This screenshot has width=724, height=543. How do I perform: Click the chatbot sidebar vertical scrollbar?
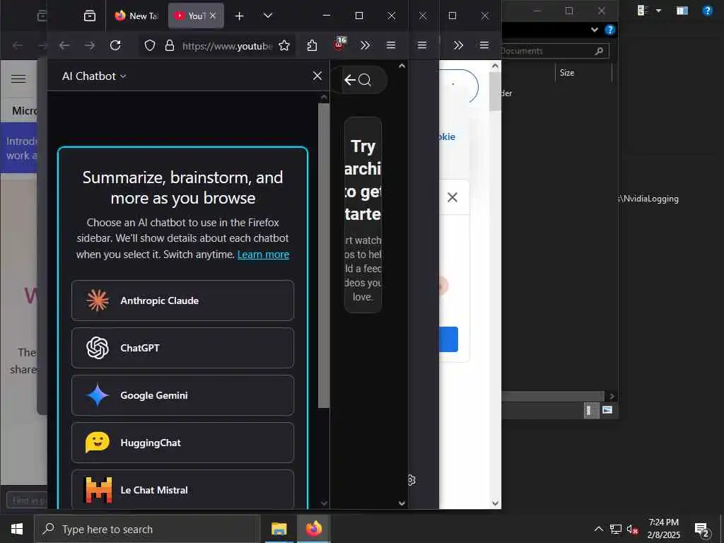point(324,255)
